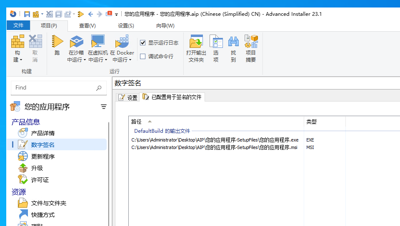Screen dimensions: 400x226
Task: Switch to the 查看(V) ribbon tab
Action: (87, 26)
